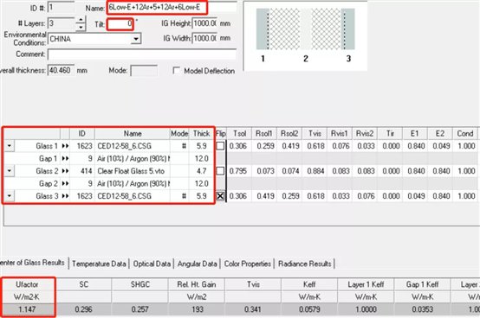This screenshot has height=318, width=480.
Task: Open Glass 2 library double-arrow button
Action: pyautogui.click(x=65, y=171)
